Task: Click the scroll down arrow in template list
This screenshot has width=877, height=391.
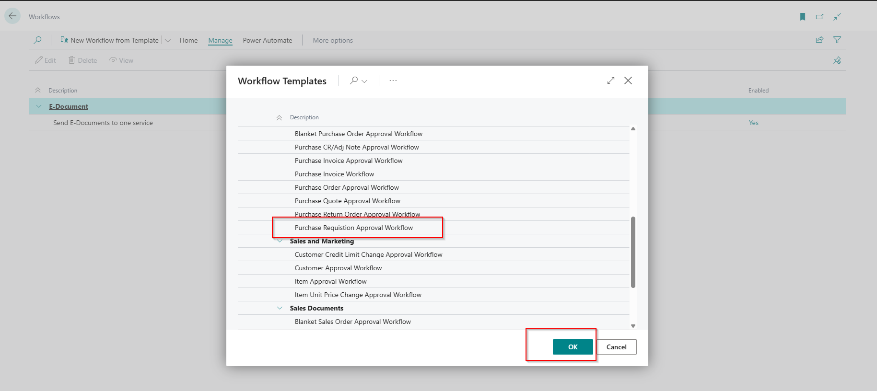Action: click(x=633, y=326)
